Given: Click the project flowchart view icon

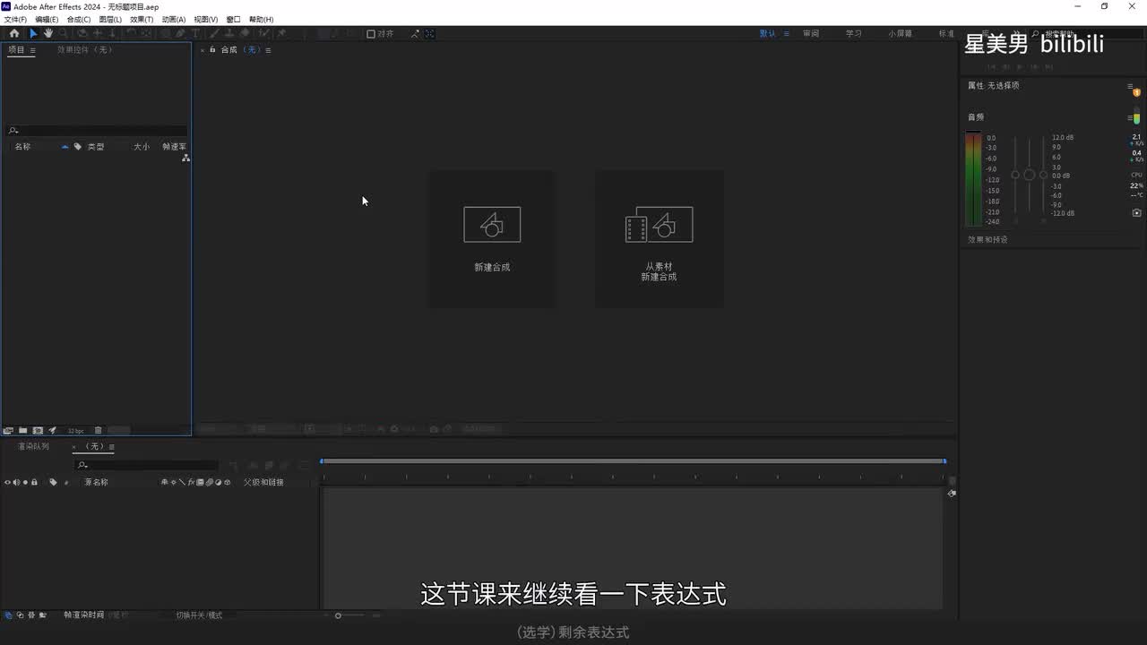Looking at the screenshot, I should pyautogui.click(x=185, y=158).
